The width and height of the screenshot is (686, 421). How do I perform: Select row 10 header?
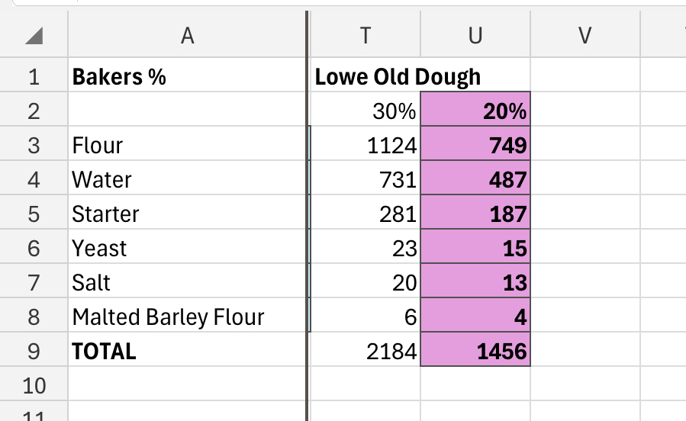[x=34, y=385]
